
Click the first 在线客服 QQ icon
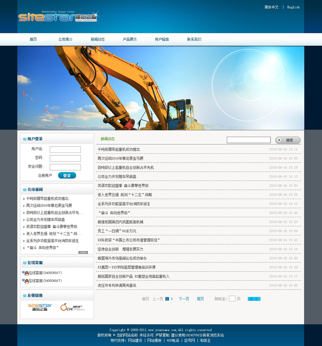25,273
